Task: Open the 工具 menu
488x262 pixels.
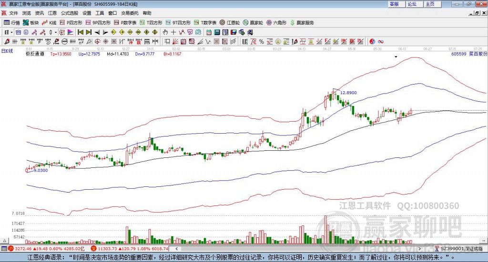Action: [100, 13]
